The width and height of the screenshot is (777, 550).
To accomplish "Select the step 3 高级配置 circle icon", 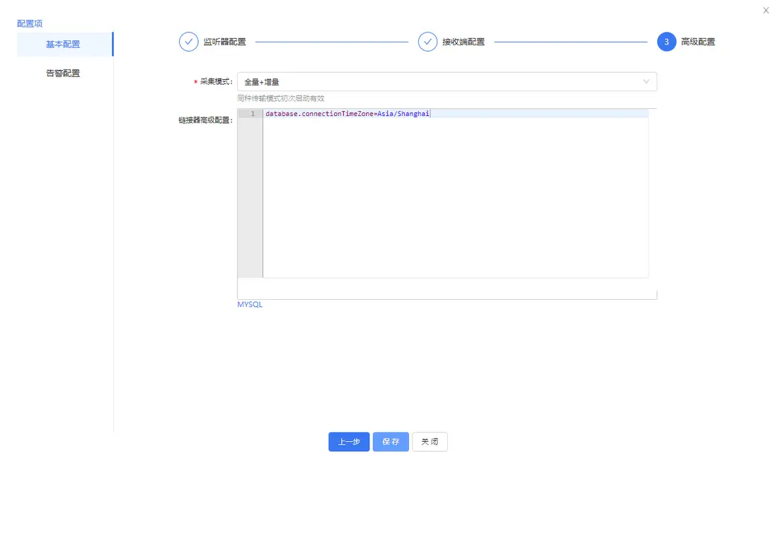I will (x=666, y=42).
